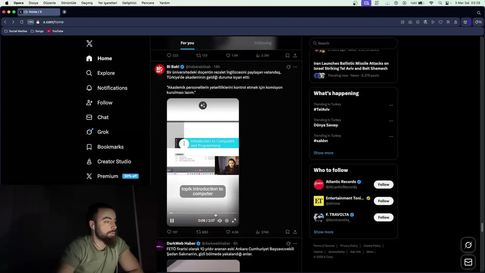This screenshot has width=485, height=273.
Task: Open the YouTube bookmark
Action: point(55,31)
